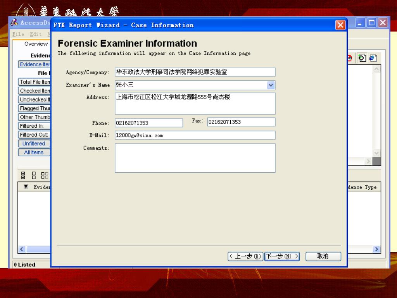
Task: Click the down scroll arrow in FTK viewer pane
Action: [376, 153]
